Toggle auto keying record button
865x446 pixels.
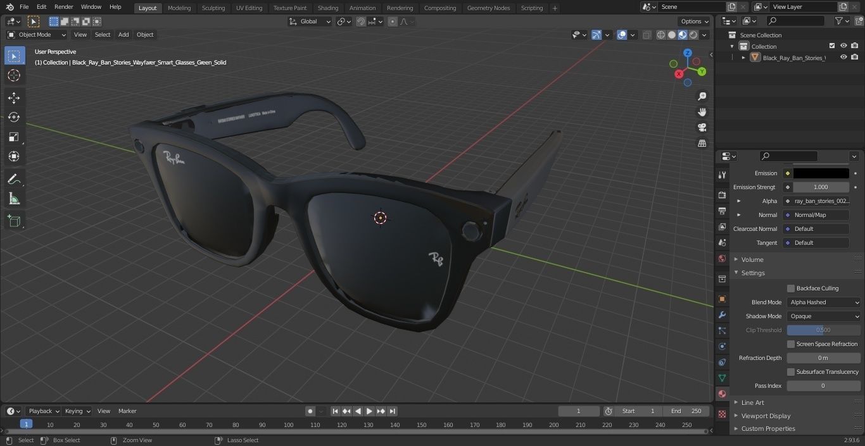pyautogui.click(x=310, y=411)
